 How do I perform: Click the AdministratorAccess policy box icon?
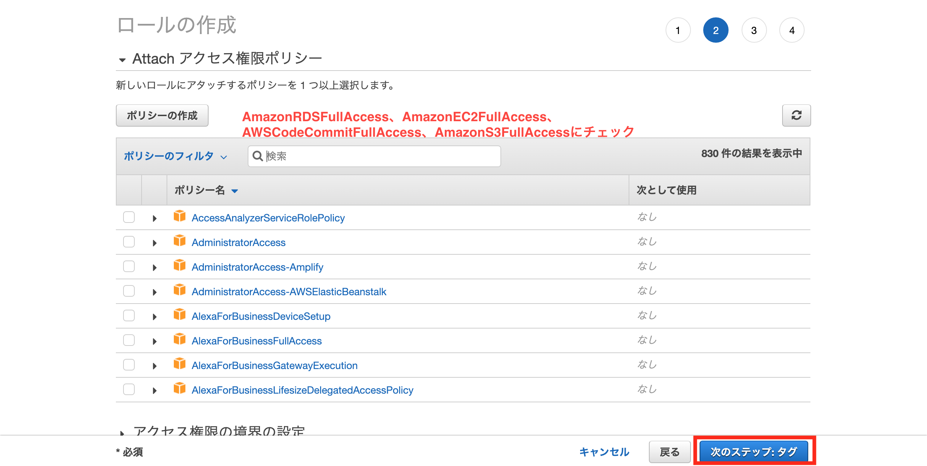(x=179, y=241)
